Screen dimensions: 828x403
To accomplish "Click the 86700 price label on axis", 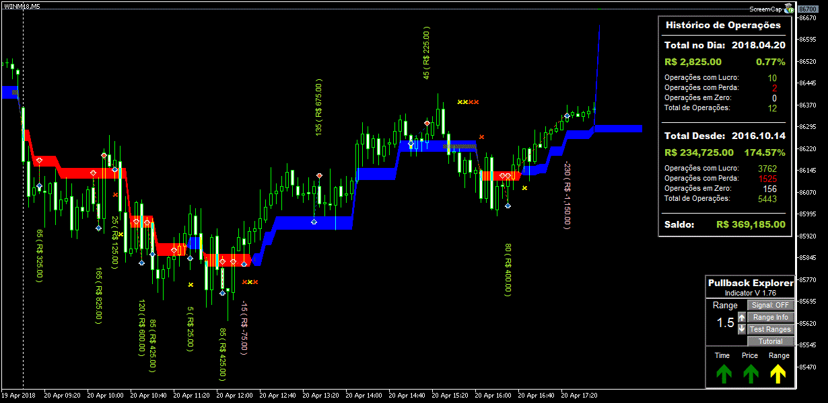I will pos(808,8).
